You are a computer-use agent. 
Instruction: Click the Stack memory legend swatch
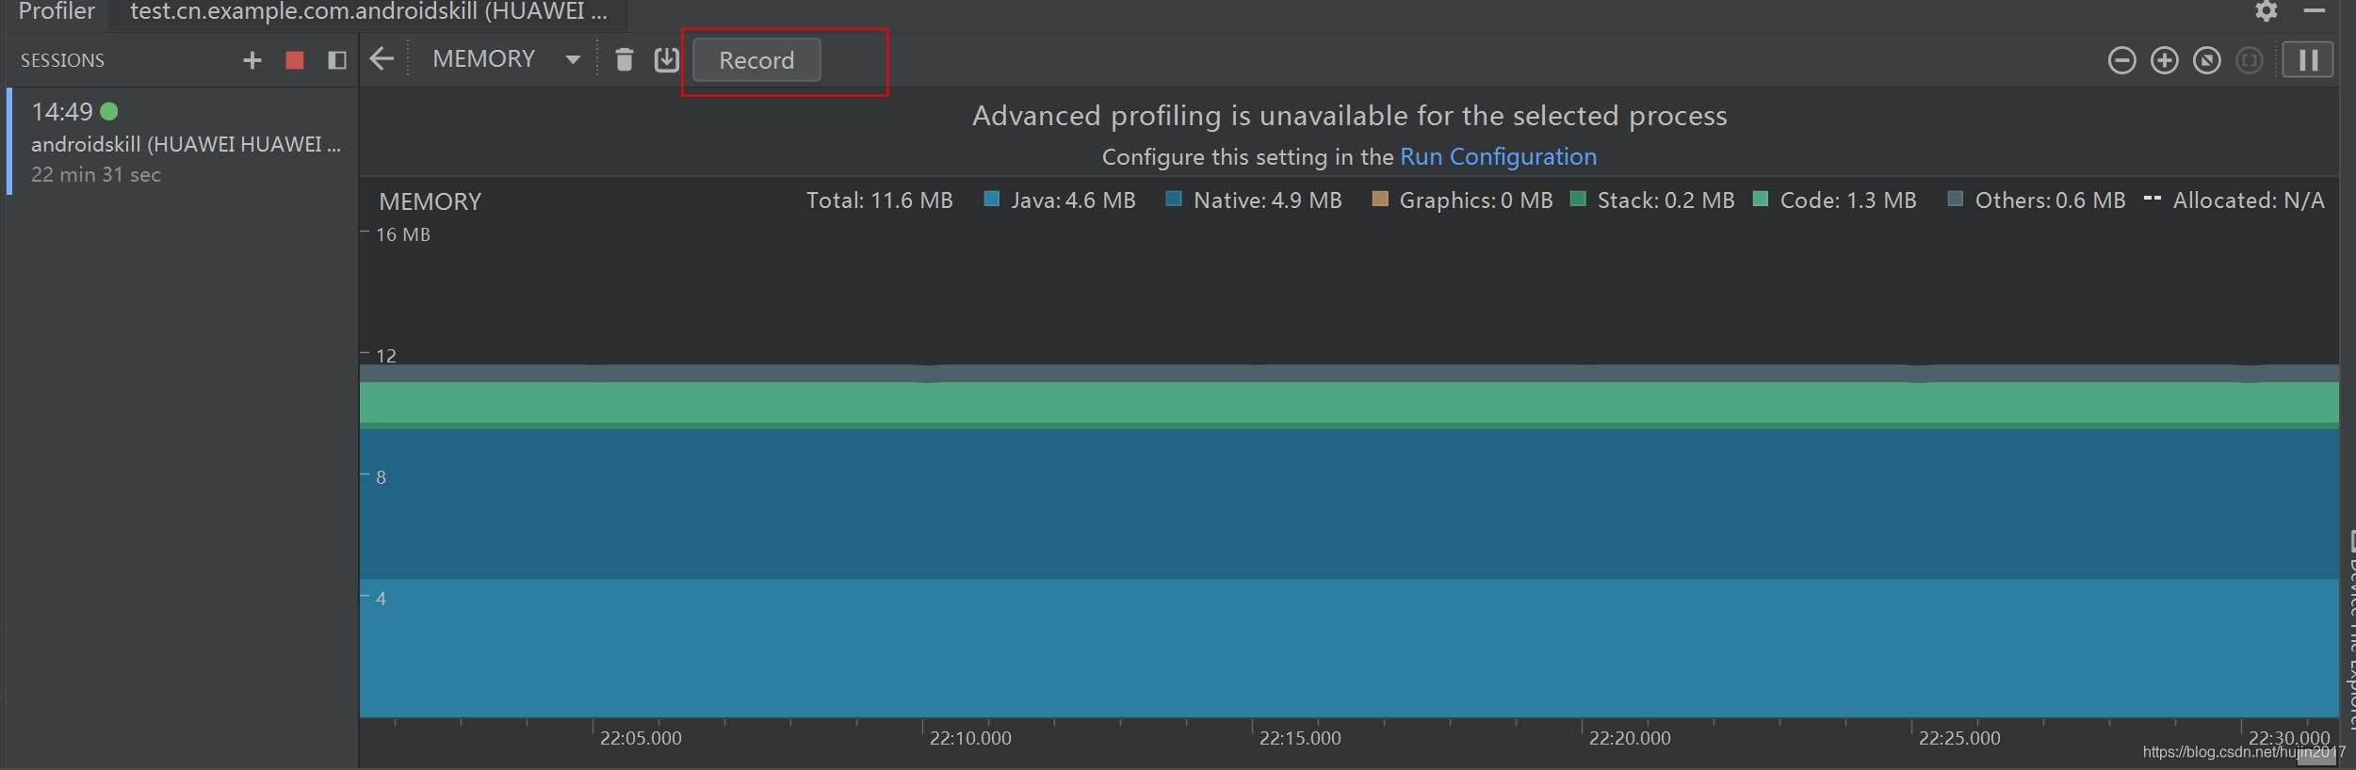(1578, 199)
